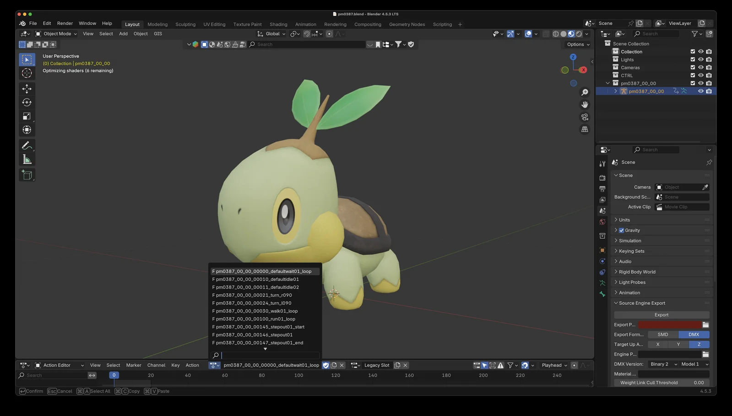Click the viewport zoom magnifier icon

pyautogui.click(x=585, y=92)
